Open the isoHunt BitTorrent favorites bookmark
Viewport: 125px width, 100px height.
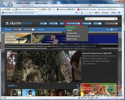tap(107, 9)
